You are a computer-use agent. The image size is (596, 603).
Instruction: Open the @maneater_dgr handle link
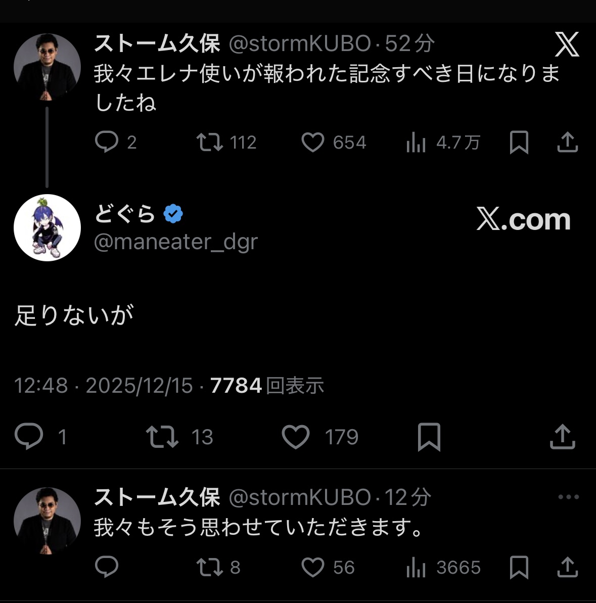tap(176, 242)
